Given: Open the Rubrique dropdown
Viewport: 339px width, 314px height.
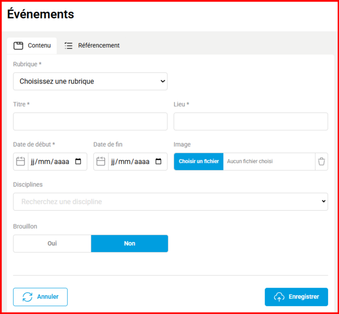Looking at the screenshot, I should (x=90, y=81).
